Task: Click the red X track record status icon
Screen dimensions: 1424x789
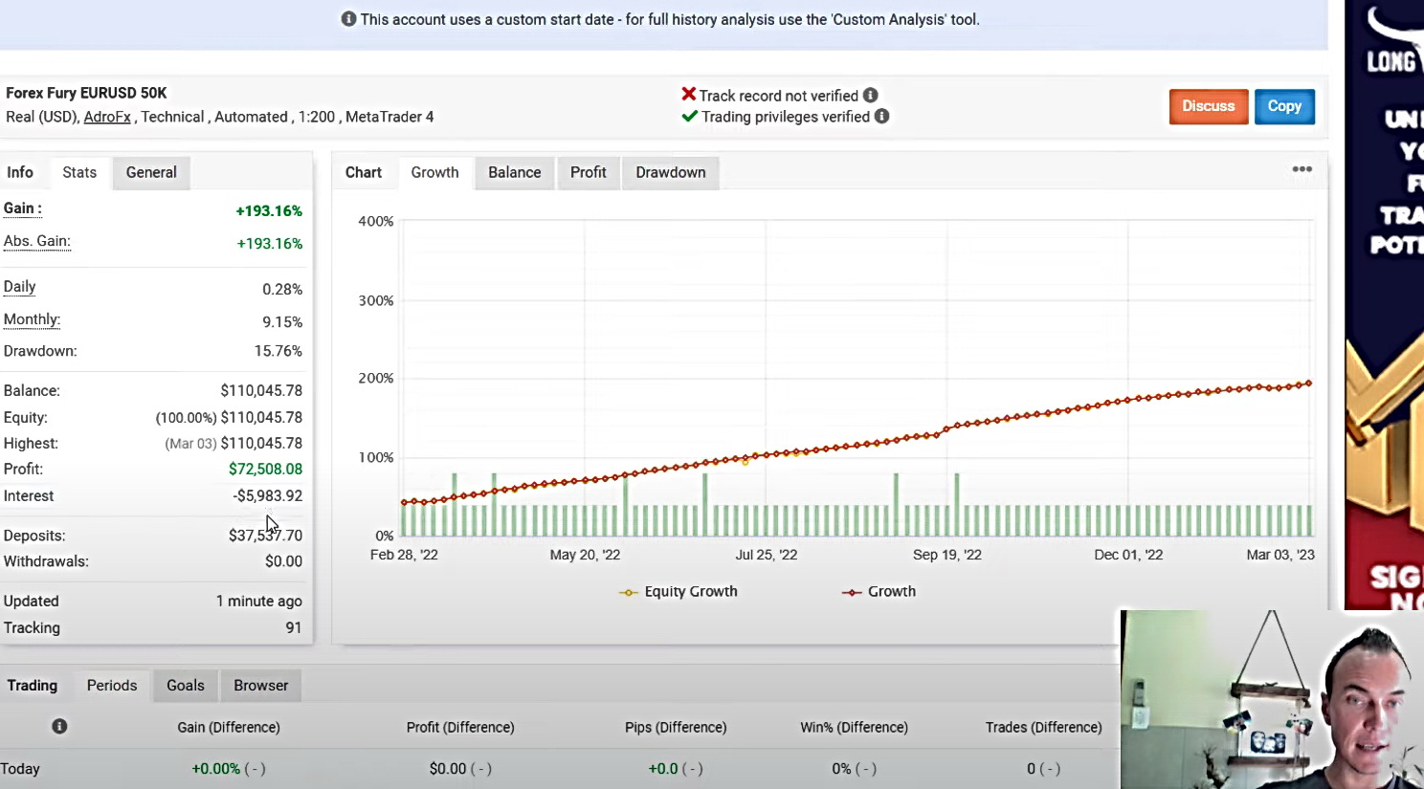Action: coord(688,95)
